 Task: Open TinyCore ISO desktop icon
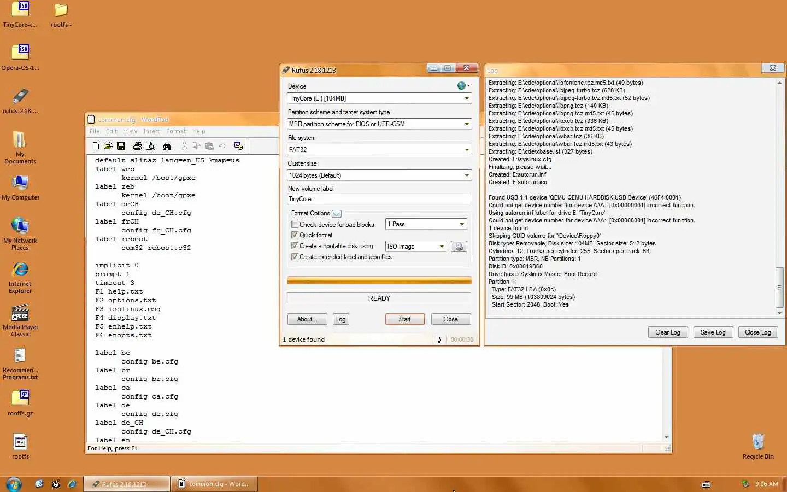[x=20, y=15]
